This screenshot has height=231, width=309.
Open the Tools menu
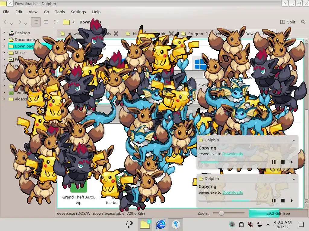click(60, 12)
